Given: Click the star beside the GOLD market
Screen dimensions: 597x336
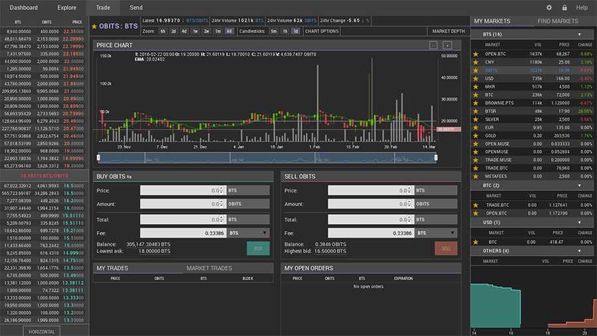Looking at the screenshot, I should coord(475,135).
